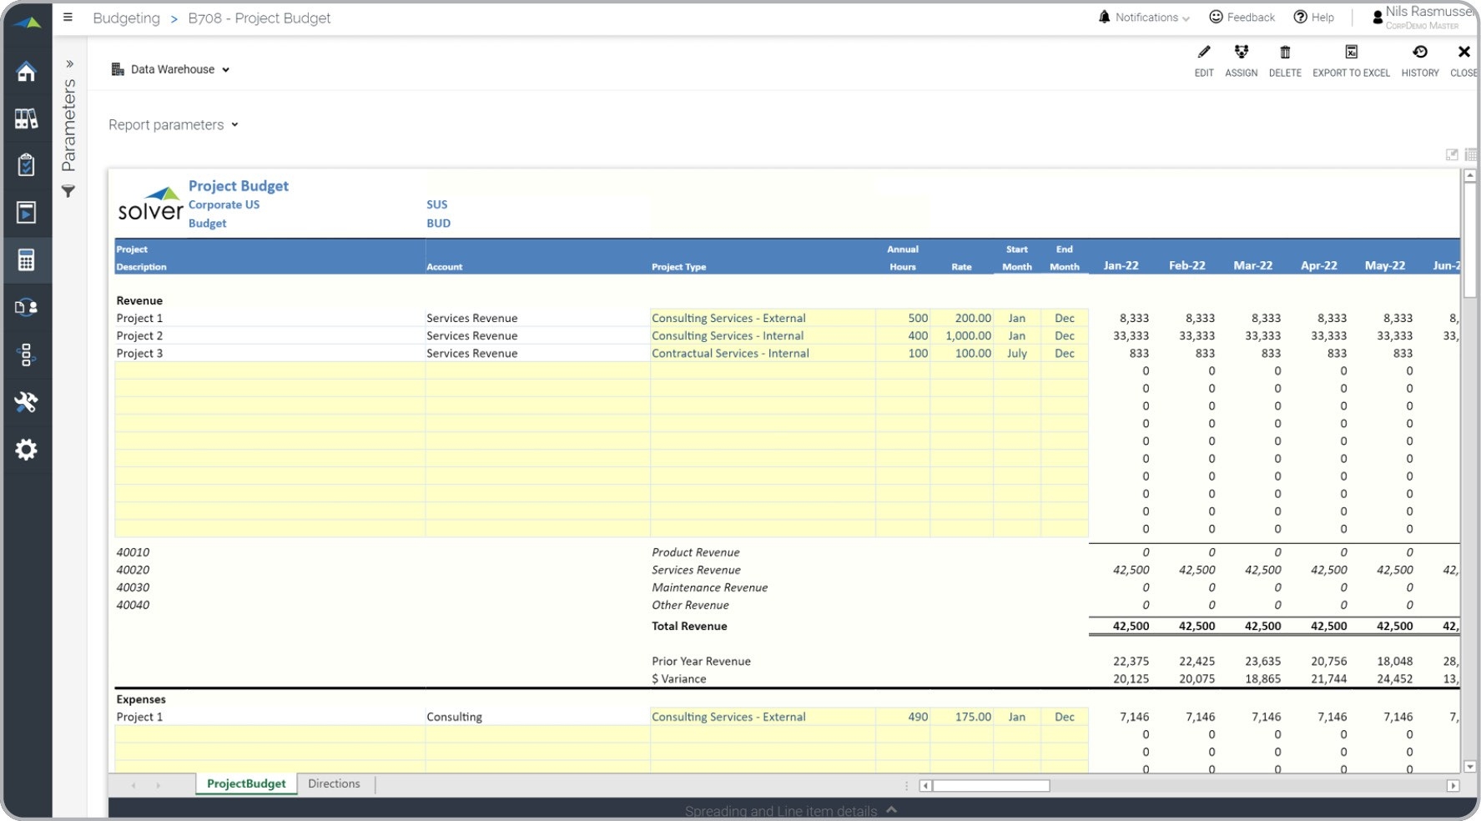Screen dimensions: 1481x821
Task: Toggle the filter funnel in Parameters panel
Action: [68, 192]
